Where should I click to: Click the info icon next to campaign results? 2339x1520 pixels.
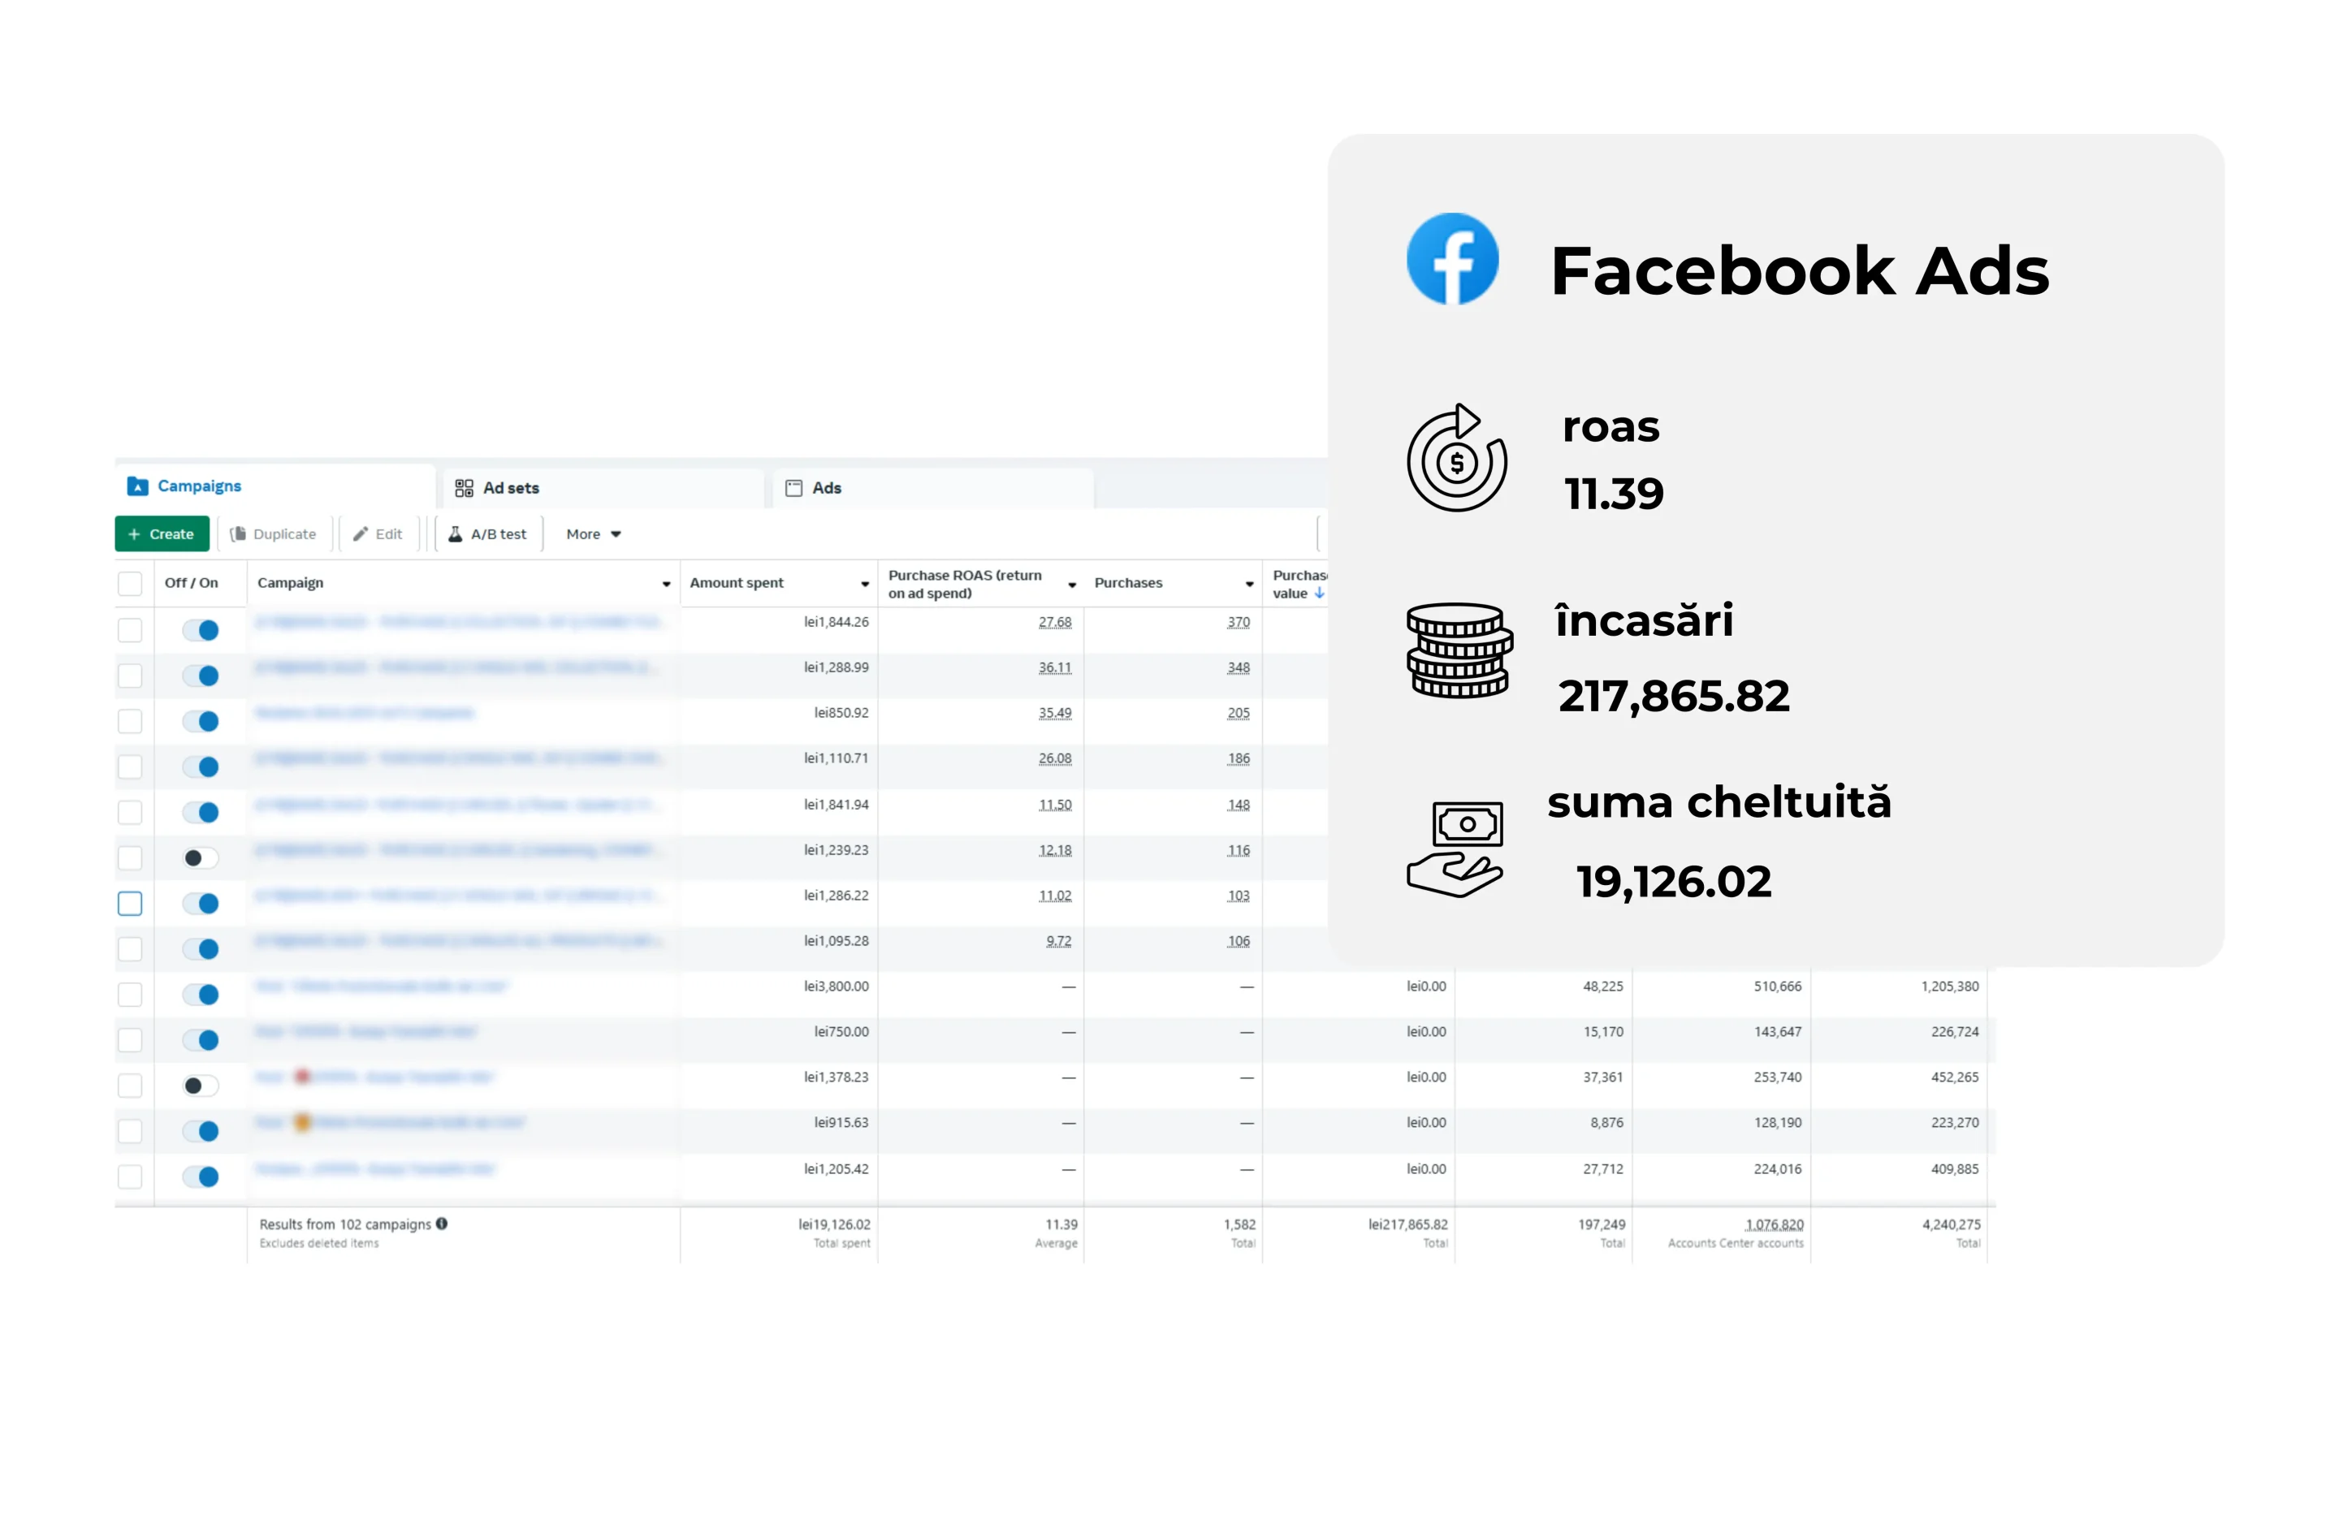click(x=443, y=1224)
